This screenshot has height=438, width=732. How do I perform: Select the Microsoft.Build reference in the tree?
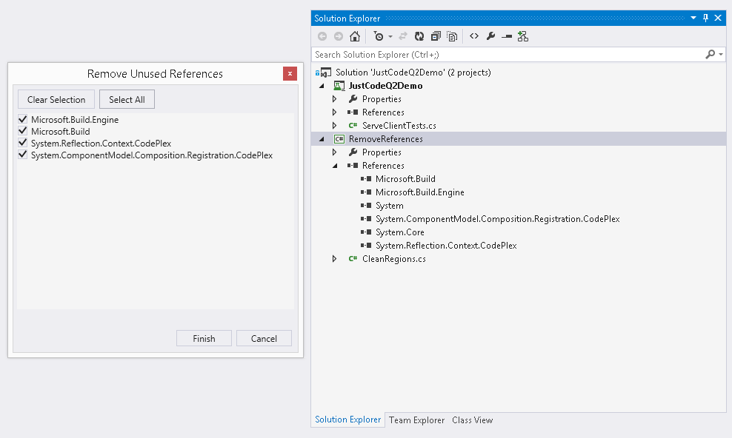405,179
